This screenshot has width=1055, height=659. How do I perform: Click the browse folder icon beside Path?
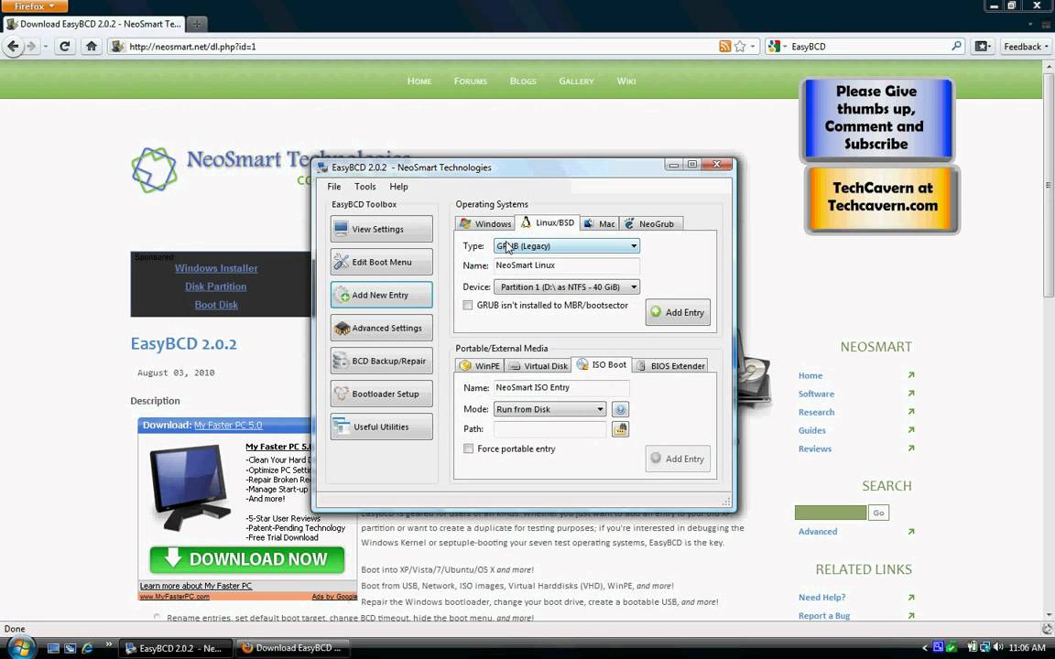pos(620,429)
